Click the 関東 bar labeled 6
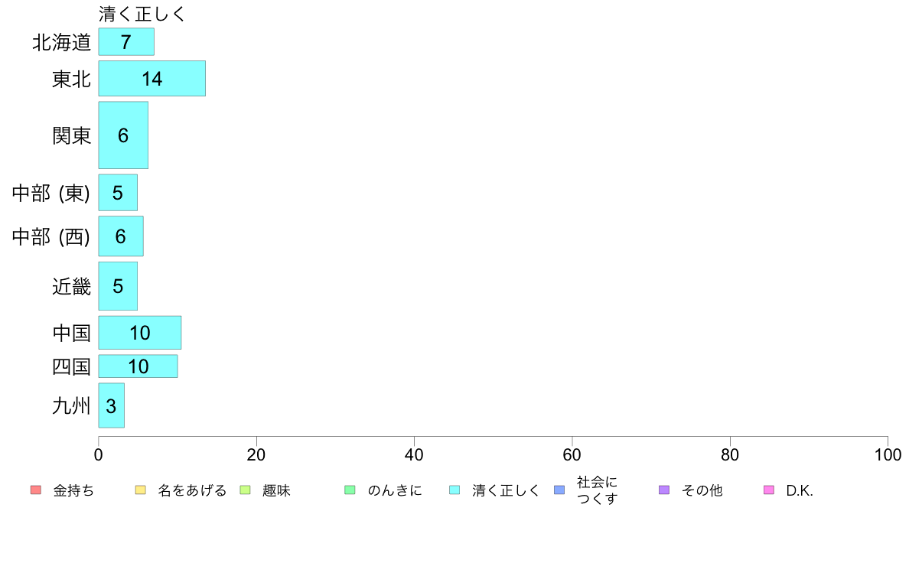The image size is (909, 563). click(x=123, y=135)
